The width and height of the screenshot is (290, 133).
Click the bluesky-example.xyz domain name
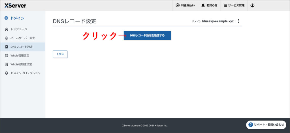[218, 21]
